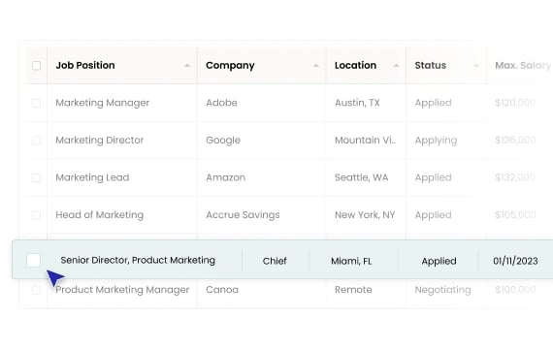Viewport: 553px width, 349px height.
Task: Click Status column sort arrow
Action: (x=476, y=66)
